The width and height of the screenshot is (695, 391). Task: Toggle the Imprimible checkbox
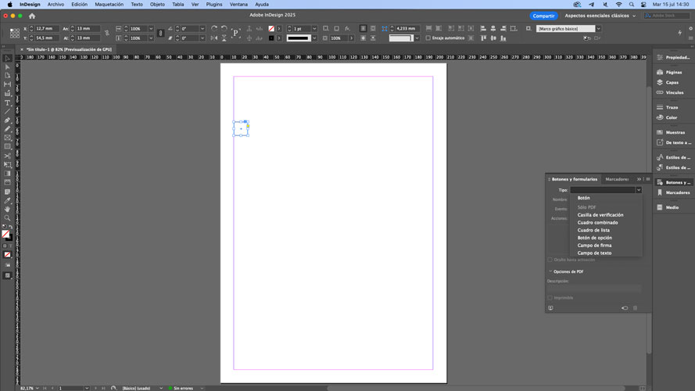point(550,298)
